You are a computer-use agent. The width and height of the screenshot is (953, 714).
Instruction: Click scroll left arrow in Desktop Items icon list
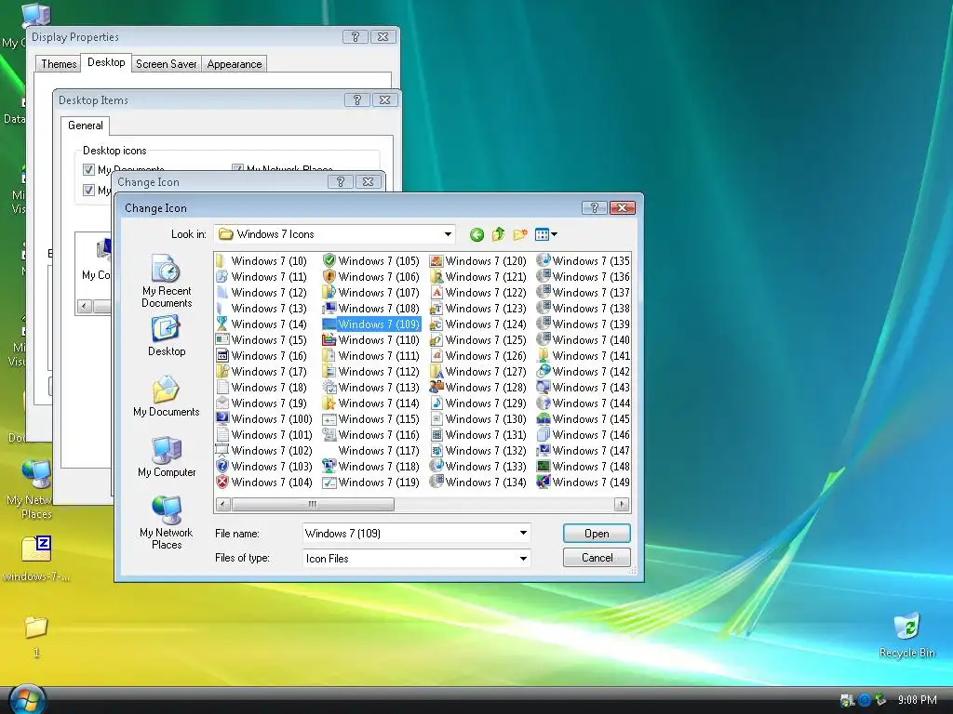tap(85, 306)
